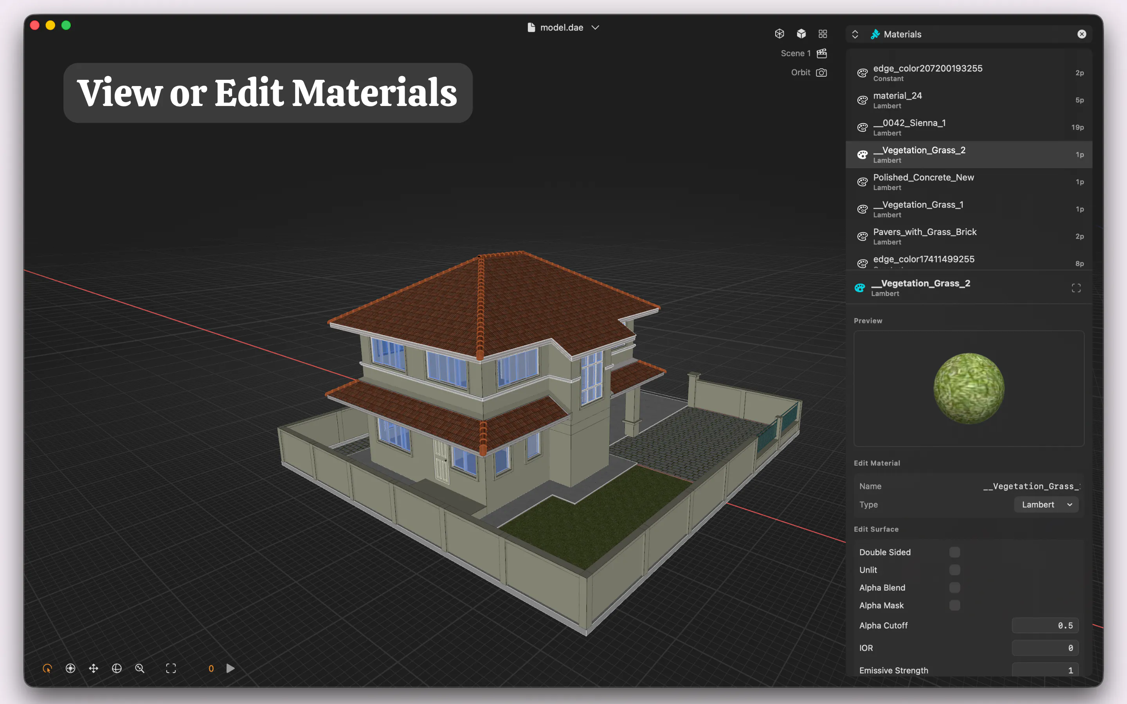
Task: Enable the Alpha Mask checkbox
Action: 954,605
